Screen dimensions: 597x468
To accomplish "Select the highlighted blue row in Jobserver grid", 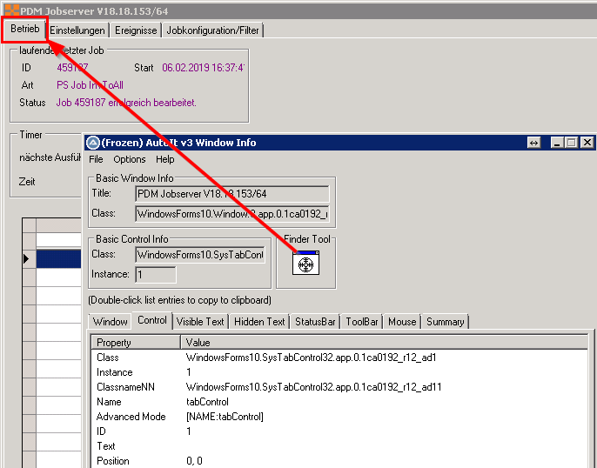I will tap(58, 258).
